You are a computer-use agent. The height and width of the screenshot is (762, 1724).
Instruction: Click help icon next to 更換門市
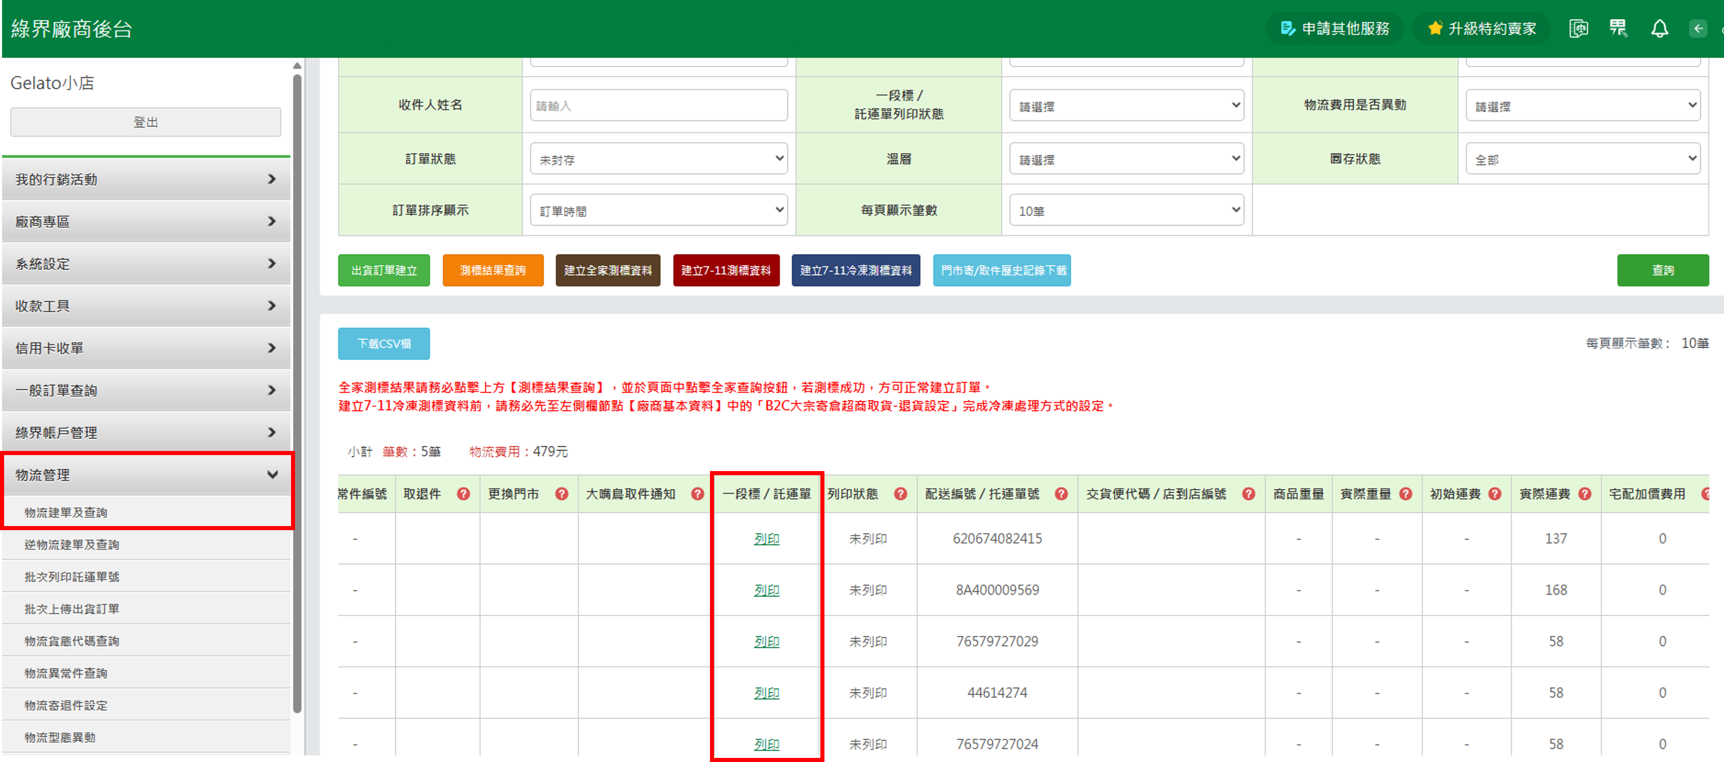561,494
